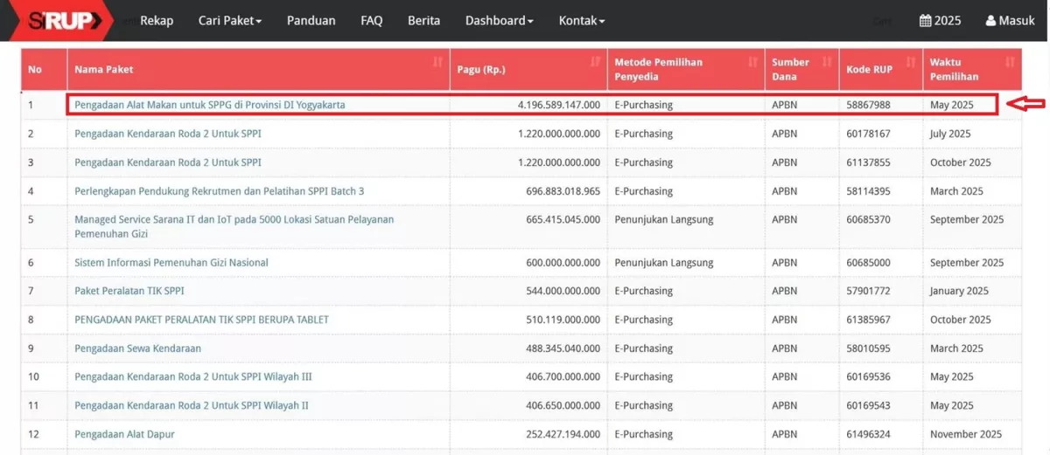Select Kode RUP 58867988
This screenshot has height=455, width=1050.
click(x=868, y=105)
